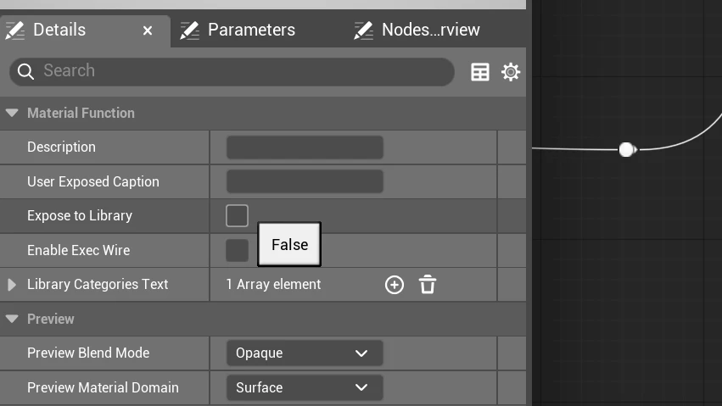Switch to the Parameters tab
This screenshot has width=722, height=406.
[x=251, y=31]
